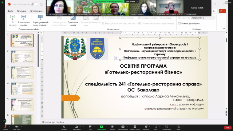This screenshot has width=233, height=131.
Task: Select slide 1 thumbnail
Action: pos(22,40)
